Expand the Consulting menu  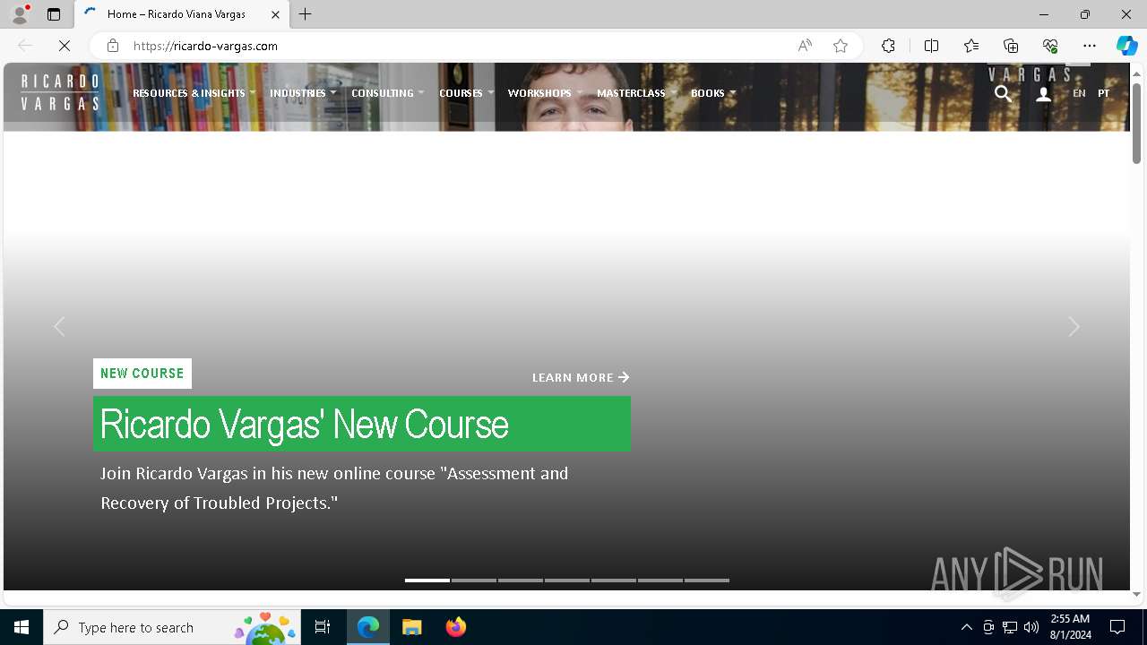[387, 93]
